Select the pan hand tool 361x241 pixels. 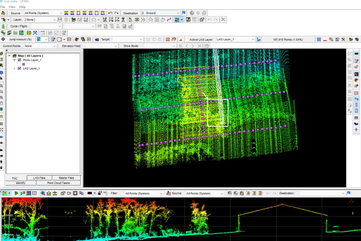click(x=2, y=103)
